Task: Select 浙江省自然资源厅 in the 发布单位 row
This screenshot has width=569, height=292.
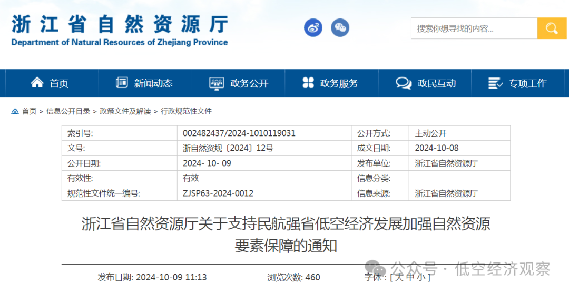Action: click(446, 163)
